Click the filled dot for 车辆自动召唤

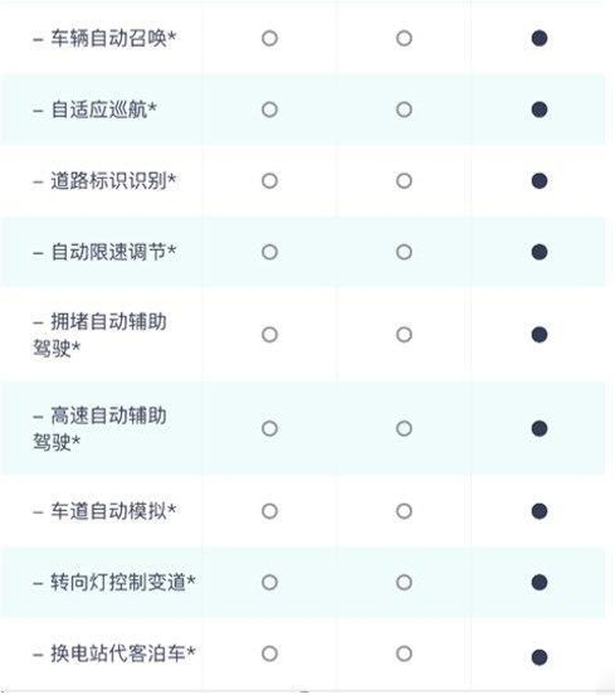pyautogui.click(x=539, y=38)
